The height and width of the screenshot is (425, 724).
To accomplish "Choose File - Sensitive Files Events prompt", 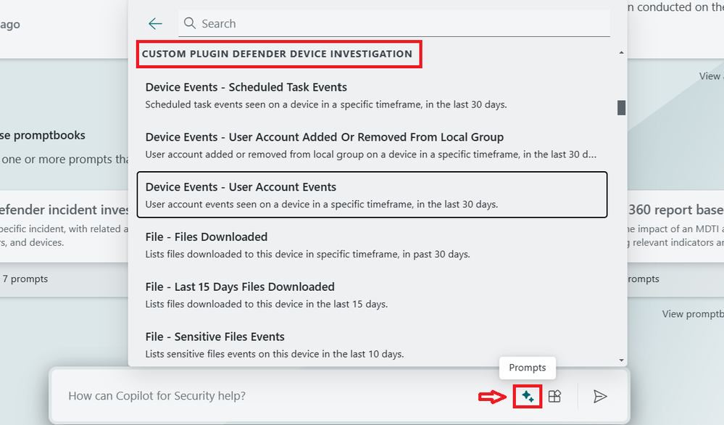I will 372,344.
